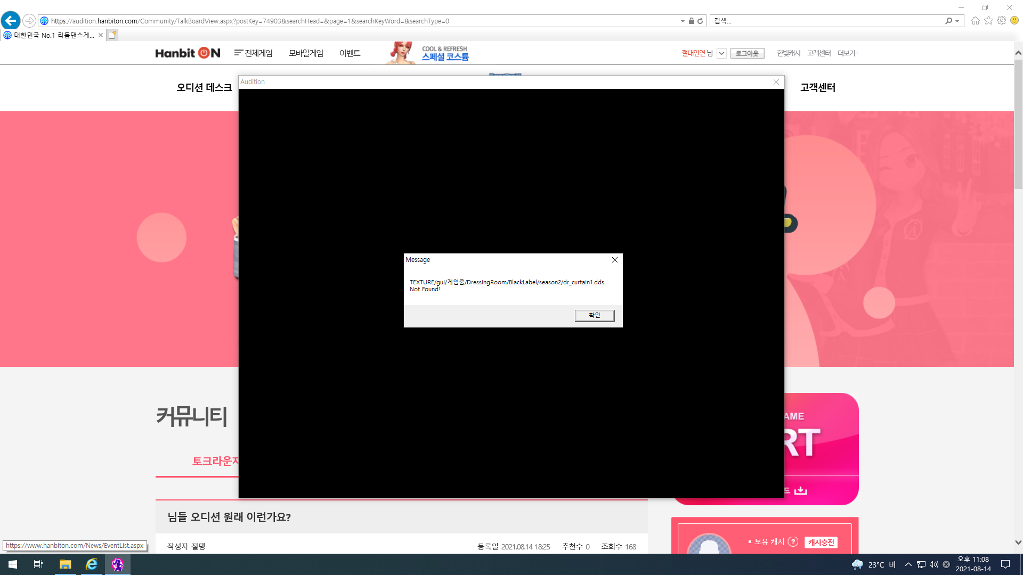Click the network tray icon

point(921,564)
